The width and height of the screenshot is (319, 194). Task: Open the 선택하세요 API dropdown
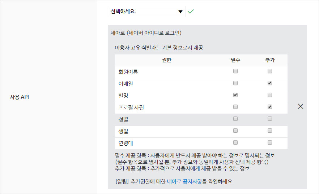(146, 12)
